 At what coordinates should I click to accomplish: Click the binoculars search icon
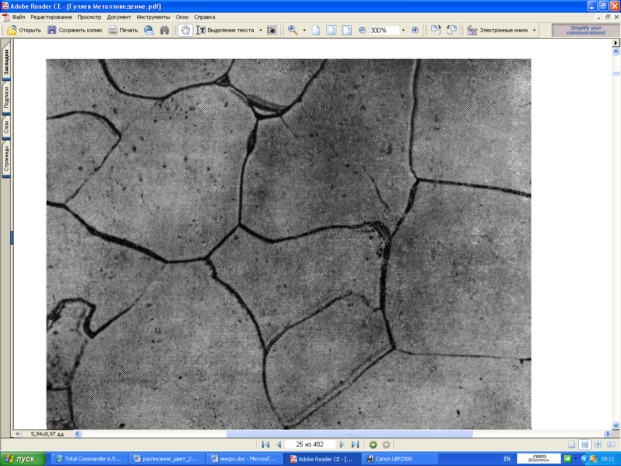[x=164, y=30]
